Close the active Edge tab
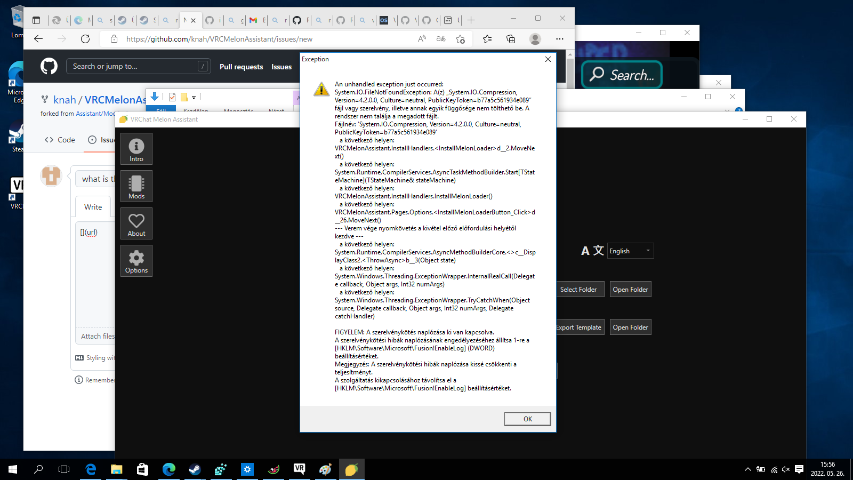This screenshot has width=853, height=480. click(193, 20)
